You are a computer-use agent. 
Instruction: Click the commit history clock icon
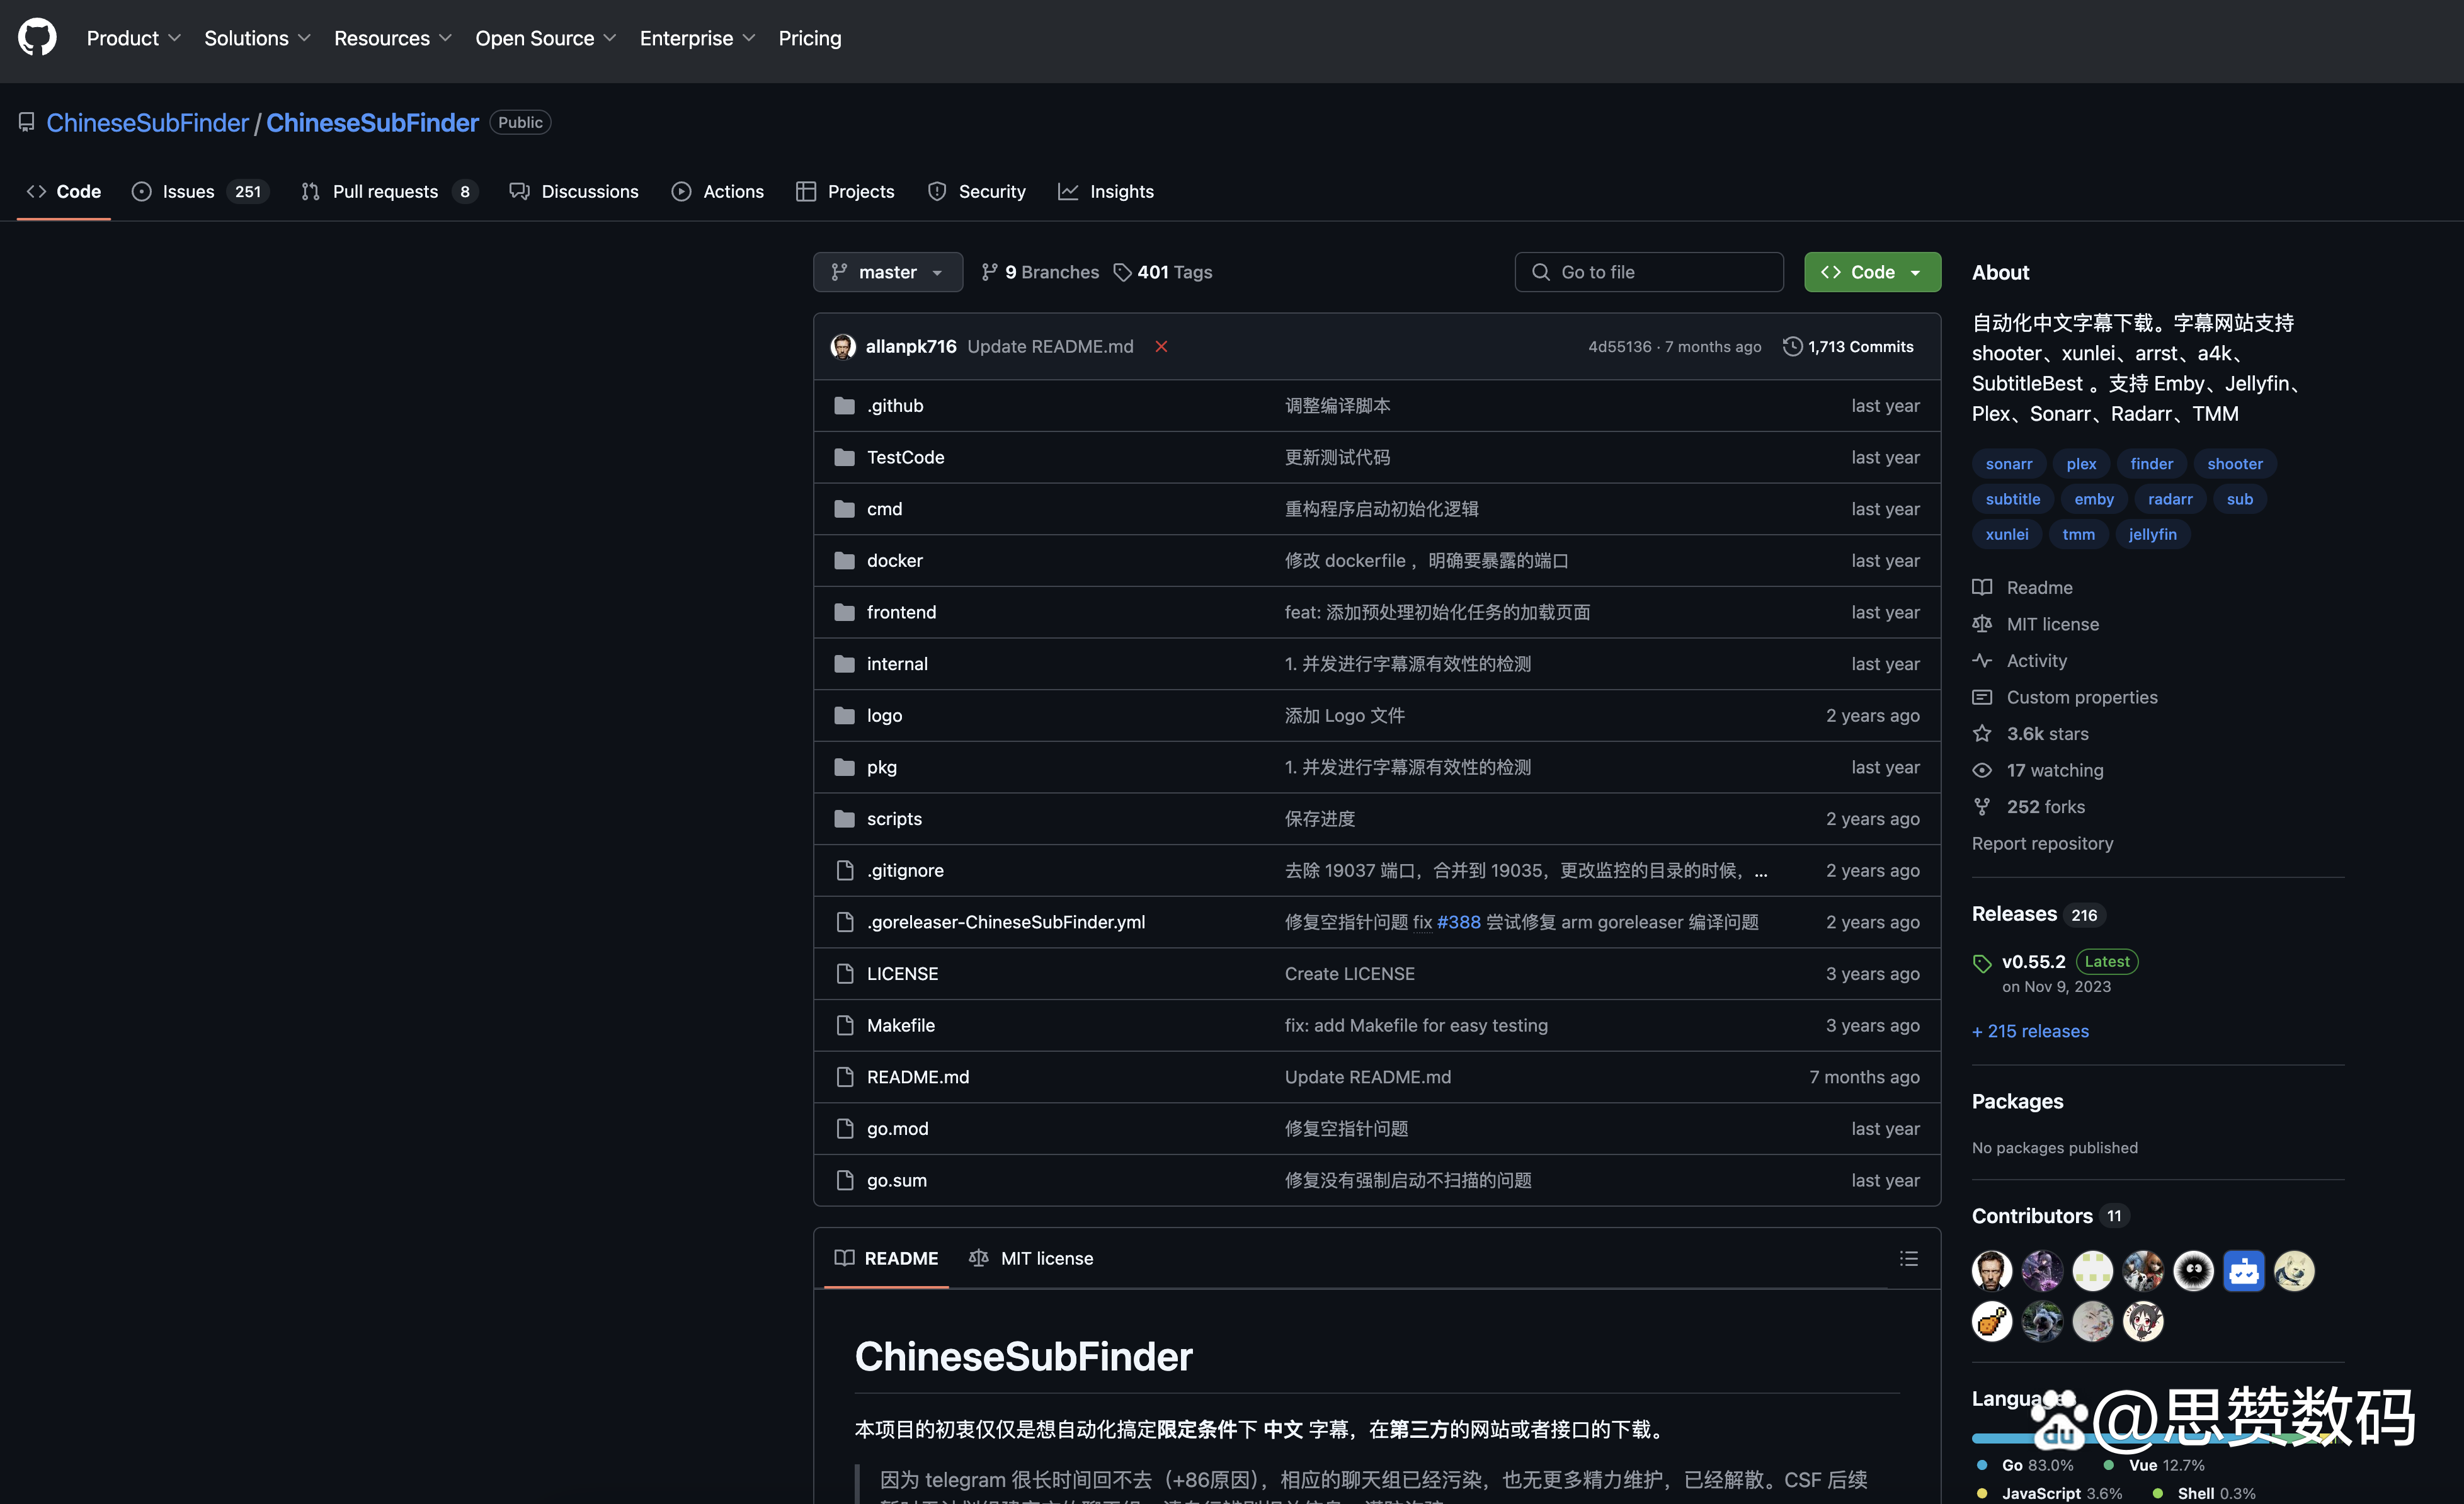click(1792, 347)
